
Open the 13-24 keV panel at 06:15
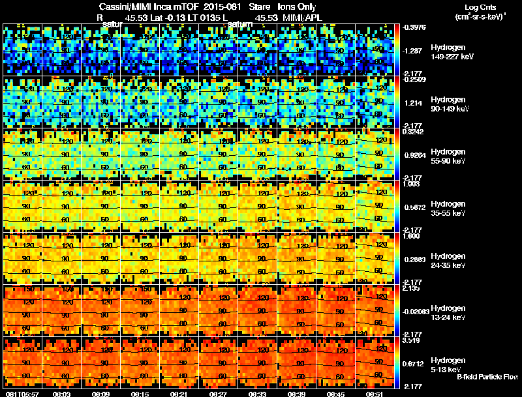(140, 311)
